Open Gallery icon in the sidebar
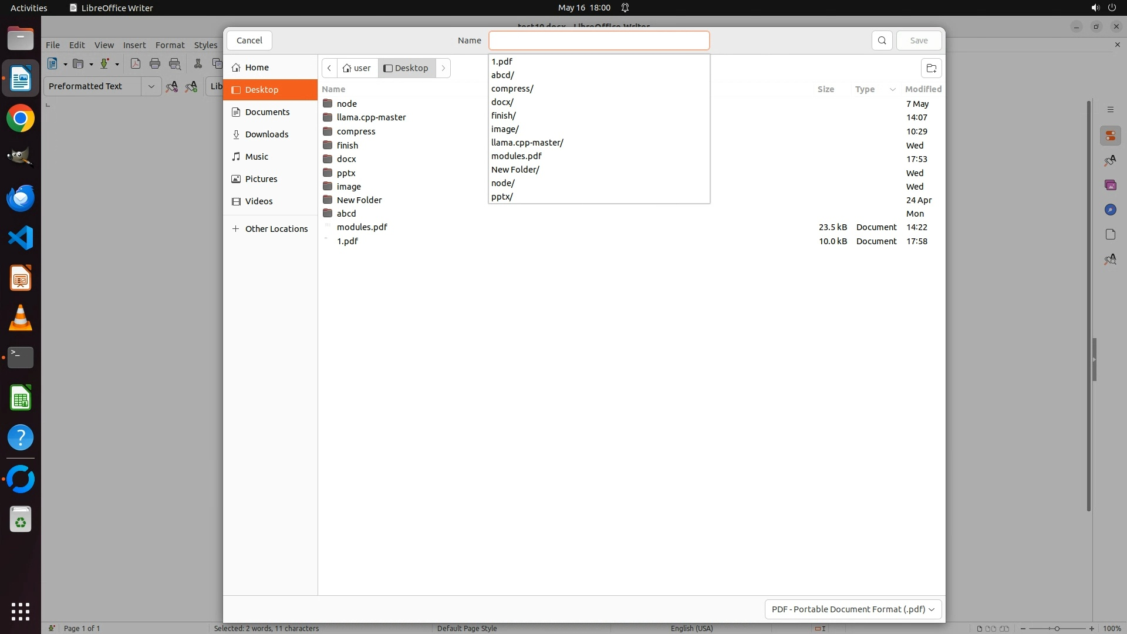The width and height of the screenshot is (1127, 634). tap(1110, 185)
